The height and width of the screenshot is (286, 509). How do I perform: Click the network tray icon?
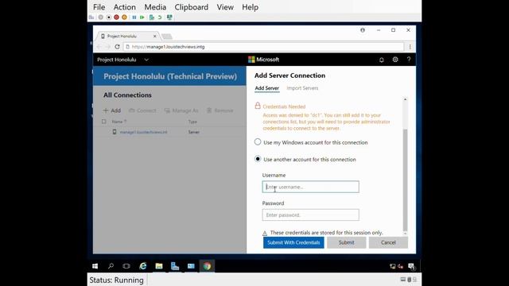pos(392,266)
